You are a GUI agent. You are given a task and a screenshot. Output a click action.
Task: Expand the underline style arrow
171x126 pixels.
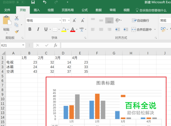pyautogui.click(x=50, y=29)
